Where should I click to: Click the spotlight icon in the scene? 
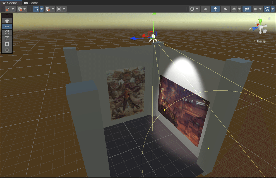click(153, 38)
